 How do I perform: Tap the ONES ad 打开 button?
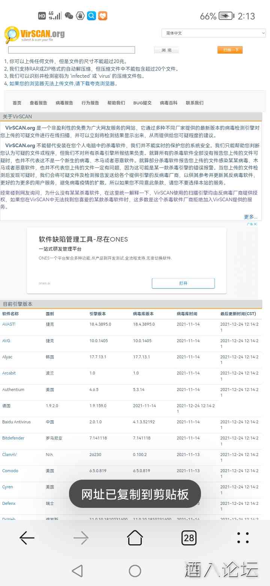click(x=183, y=283)
